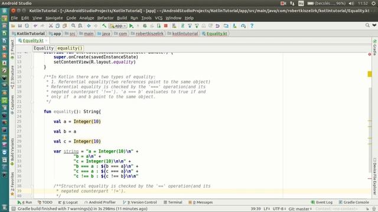The height and width of the screenshot is (212, 378).
Task: Open the Version Control tool window
Action: pyautogui.click(x=140, y=203)
